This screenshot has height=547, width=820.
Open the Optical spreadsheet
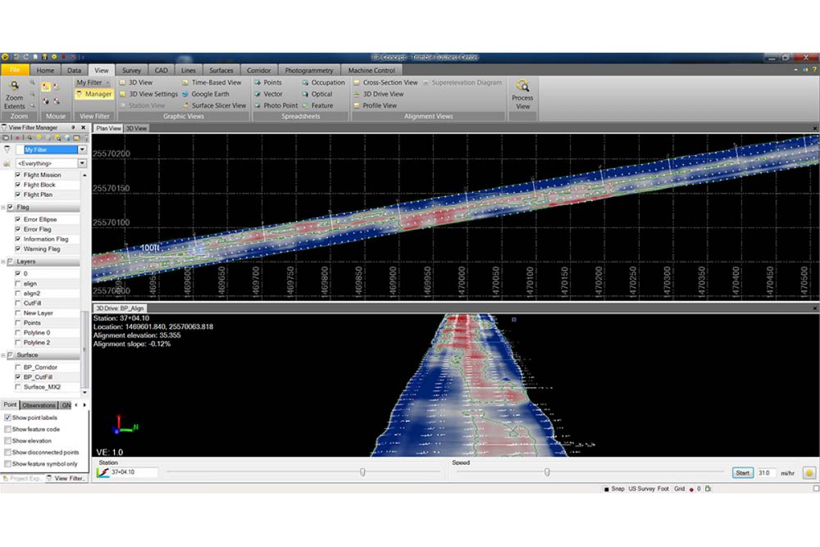(x=317, y=94)
